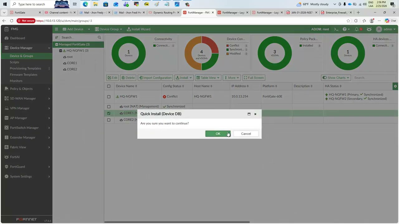
Task: Click the device tree search field
Action: click(79, 38)
